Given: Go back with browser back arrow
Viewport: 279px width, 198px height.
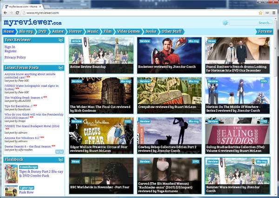Looking at the screenshot, I should (5, 13).
